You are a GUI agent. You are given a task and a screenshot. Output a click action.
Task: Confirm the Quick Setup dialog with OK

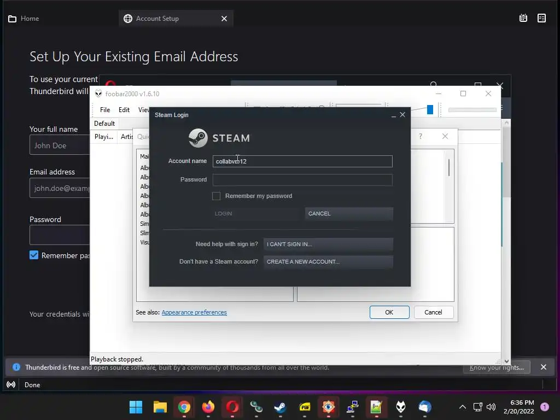pyautogui.click(x=389, y=312)
